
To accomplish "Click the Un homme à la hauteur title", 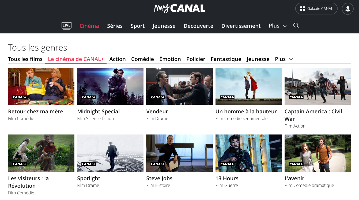I will [246, 111].
